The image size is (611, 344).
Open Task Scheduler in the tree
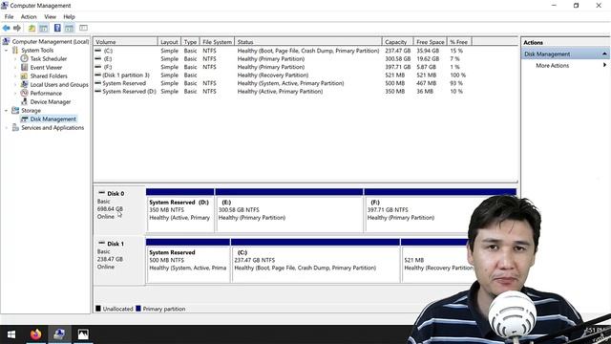click(49, 59)
